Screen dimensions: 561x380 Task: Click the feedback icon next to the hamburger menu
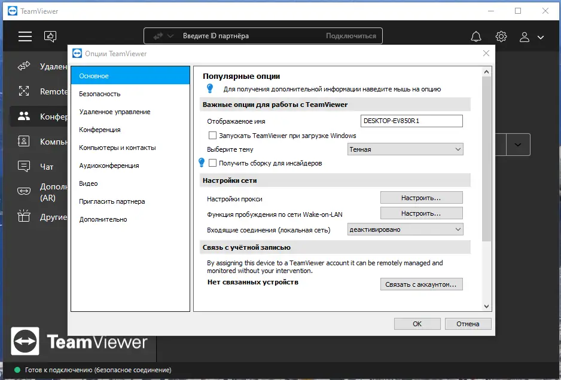coord(50,36)
